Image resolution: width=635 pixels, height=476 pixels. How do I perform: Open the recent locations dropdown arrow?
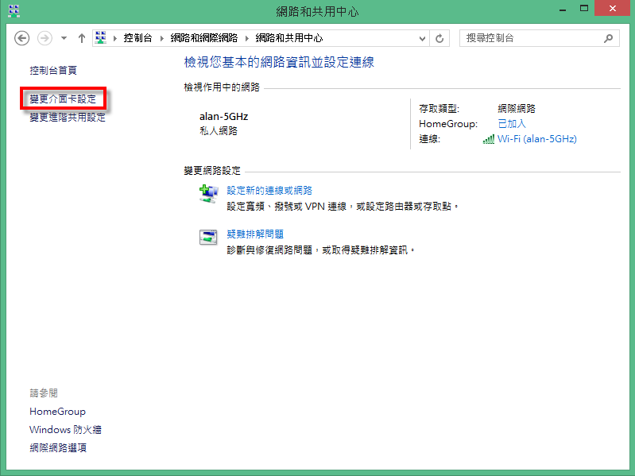[x=63, y=38]
